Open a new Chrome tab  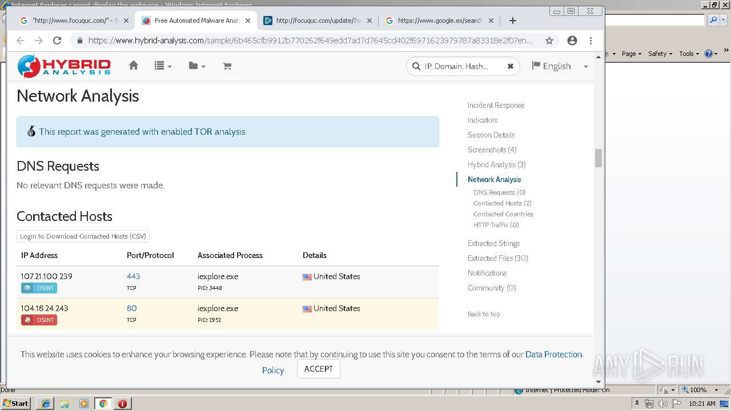click(512, 21)
